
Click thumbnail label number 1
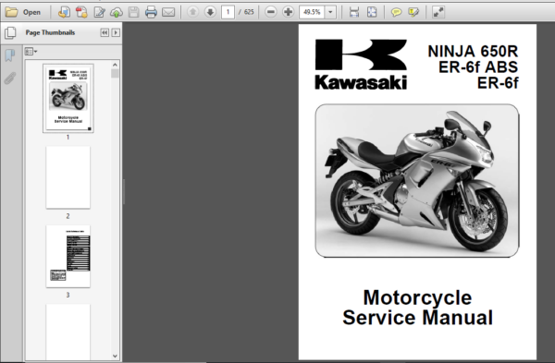(x=68, y=137)
